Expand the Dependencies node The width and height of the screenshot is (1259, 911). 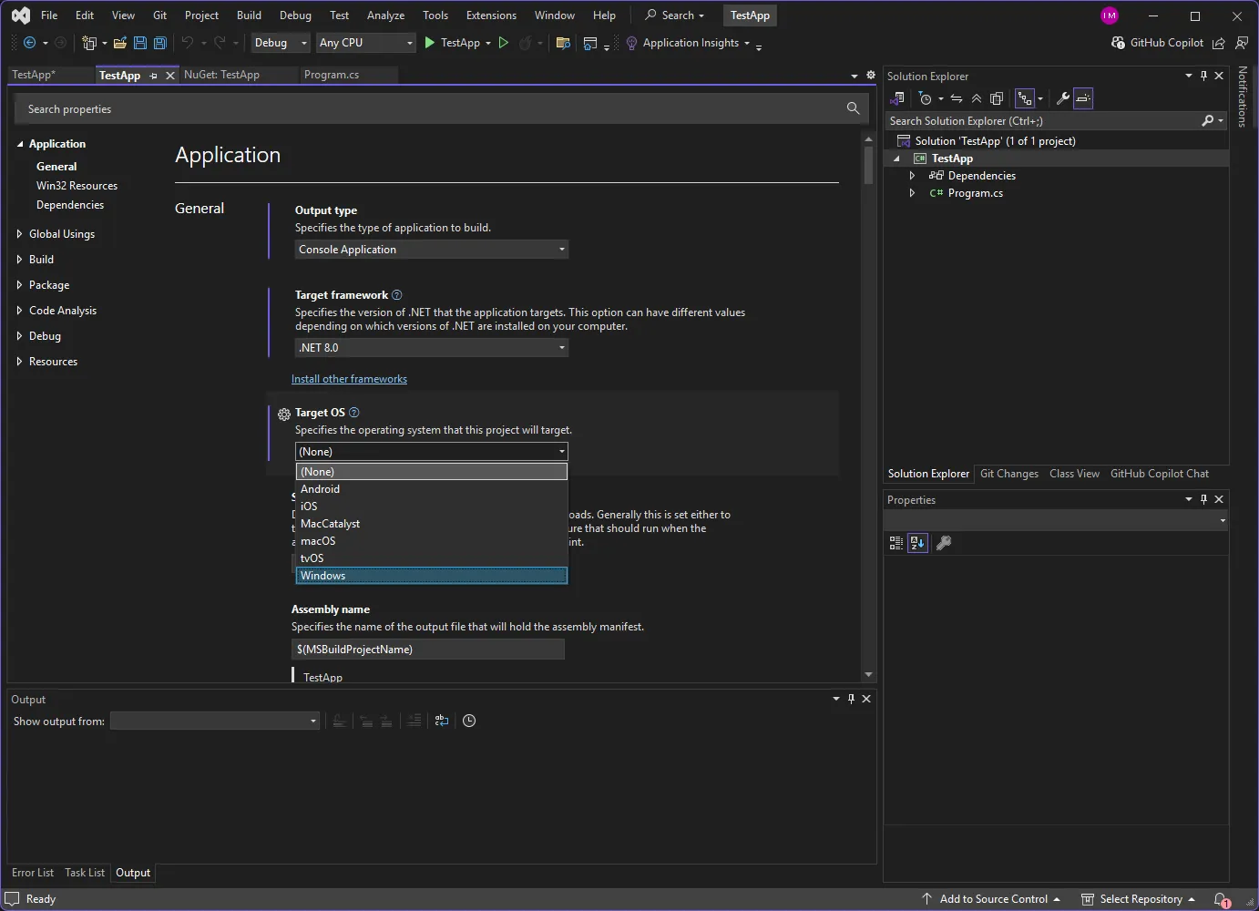coord(913,175)
